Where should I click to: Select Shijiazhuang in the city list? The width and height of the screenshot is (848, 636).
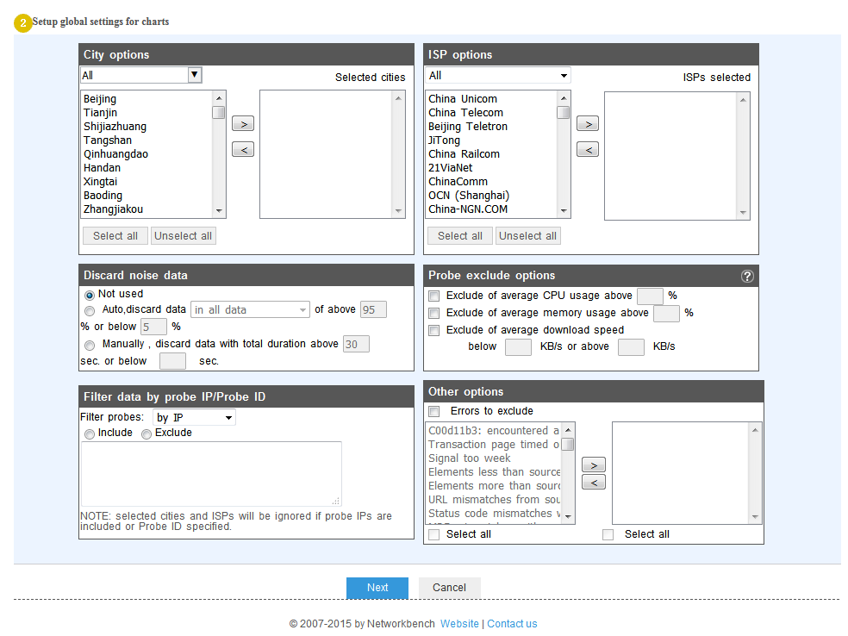(115, 127)
